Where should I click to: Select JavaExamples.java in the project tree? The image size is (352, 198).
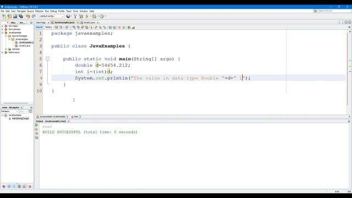click(x=24, y=42)
